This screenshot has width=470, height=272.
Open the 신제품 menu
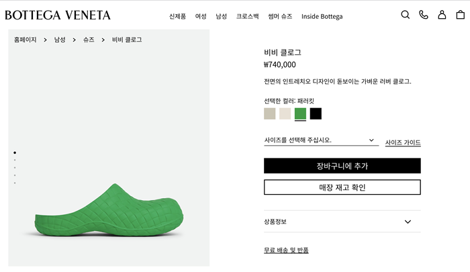(177, 16)
